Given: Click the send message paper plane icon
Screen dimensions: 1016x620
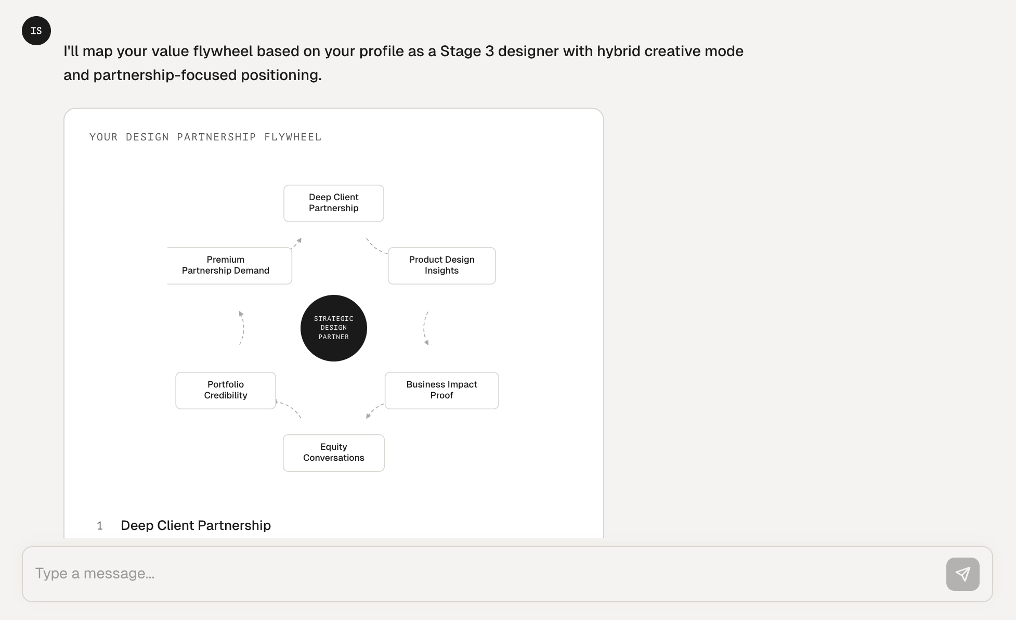Looking at the screenshot, I should 962,574.
